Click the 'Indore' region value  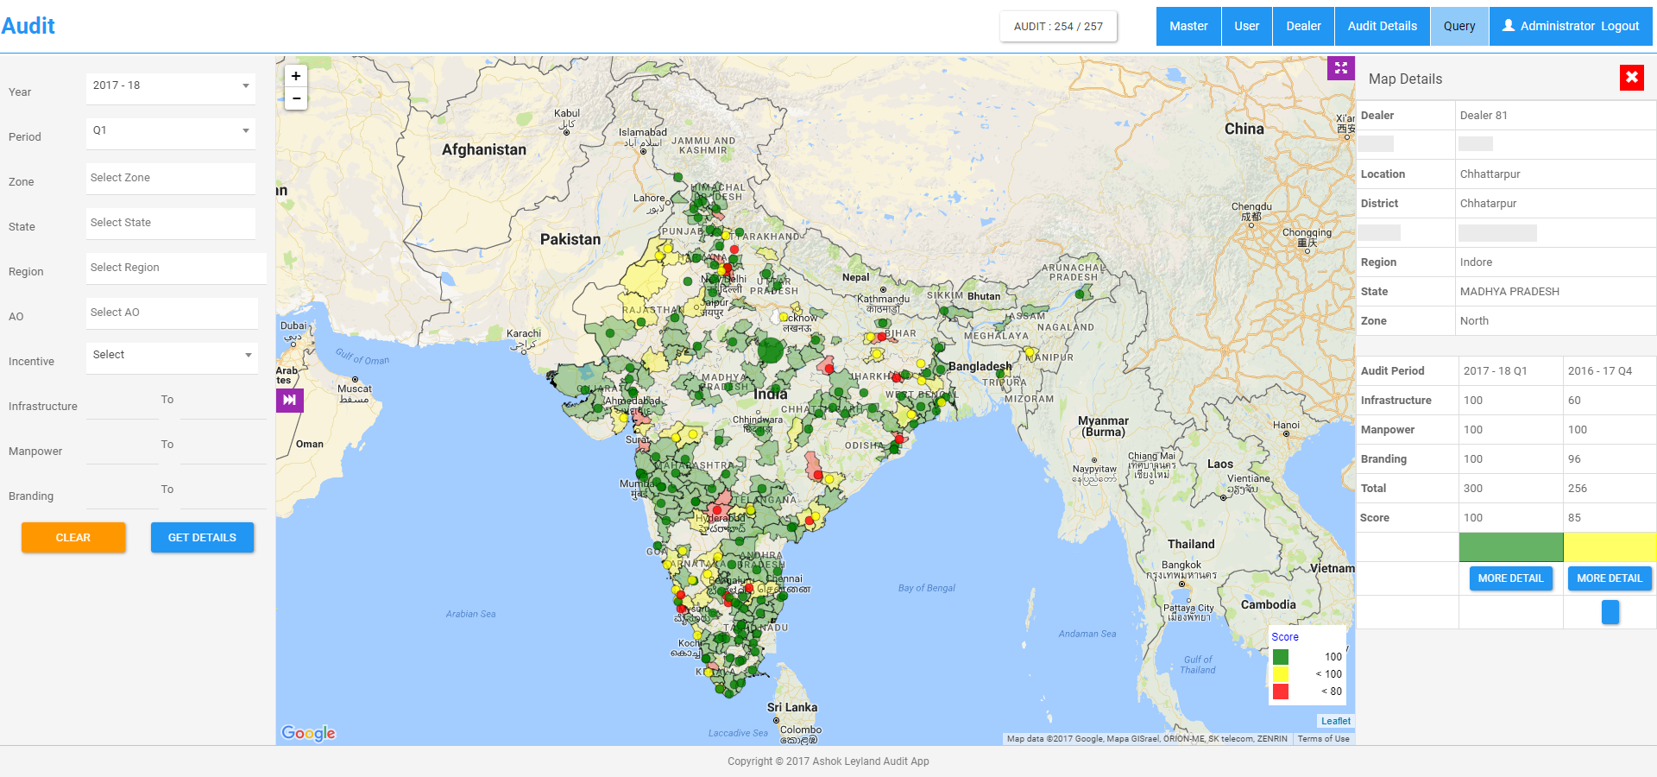click(x=1476, y=262)
